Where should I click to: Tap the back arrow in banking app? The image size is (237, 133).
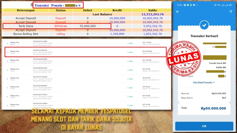pyautogui.click(x=178, y=11)
